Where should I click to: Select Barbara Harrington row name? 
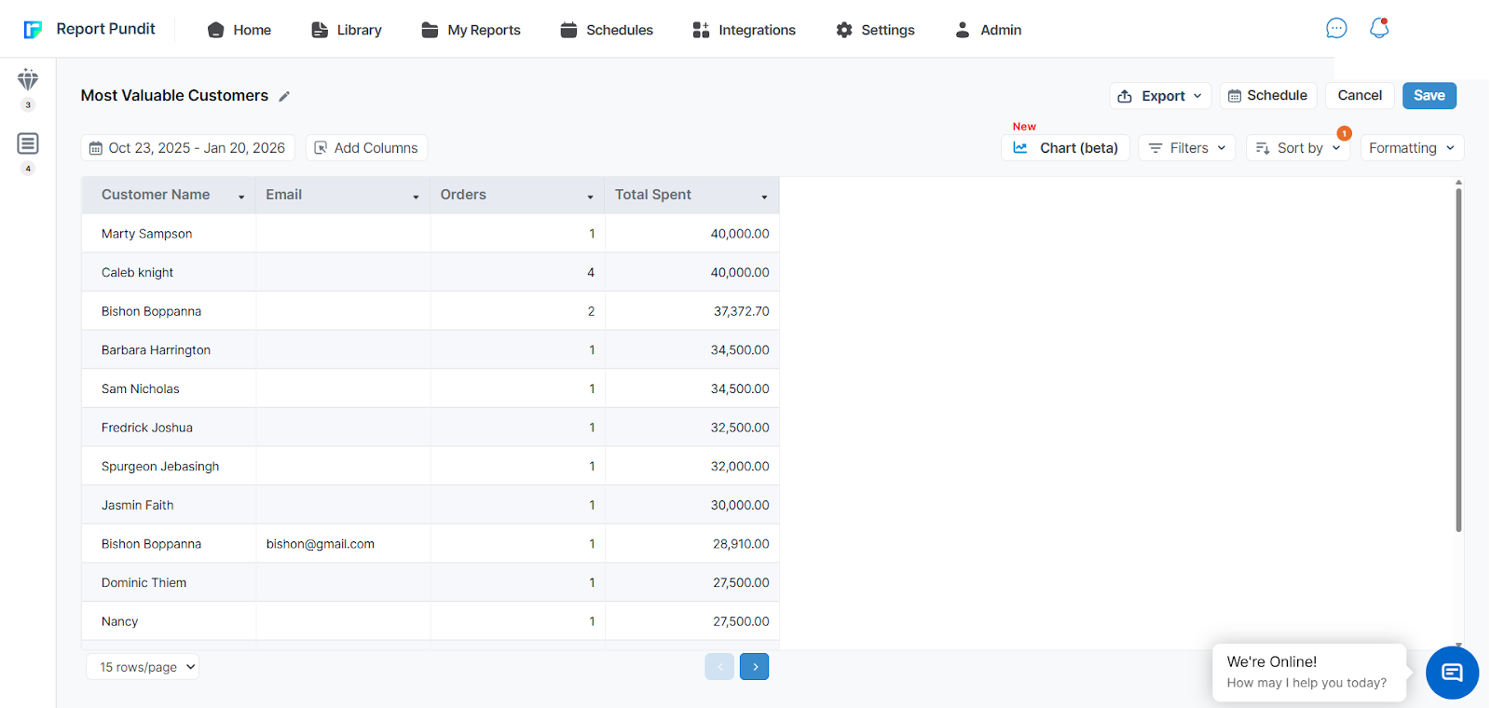156,350
